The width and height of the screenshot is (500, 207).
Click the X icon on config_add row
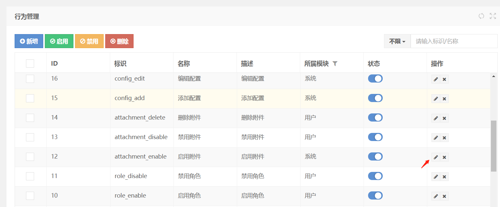tap(444, 98)
